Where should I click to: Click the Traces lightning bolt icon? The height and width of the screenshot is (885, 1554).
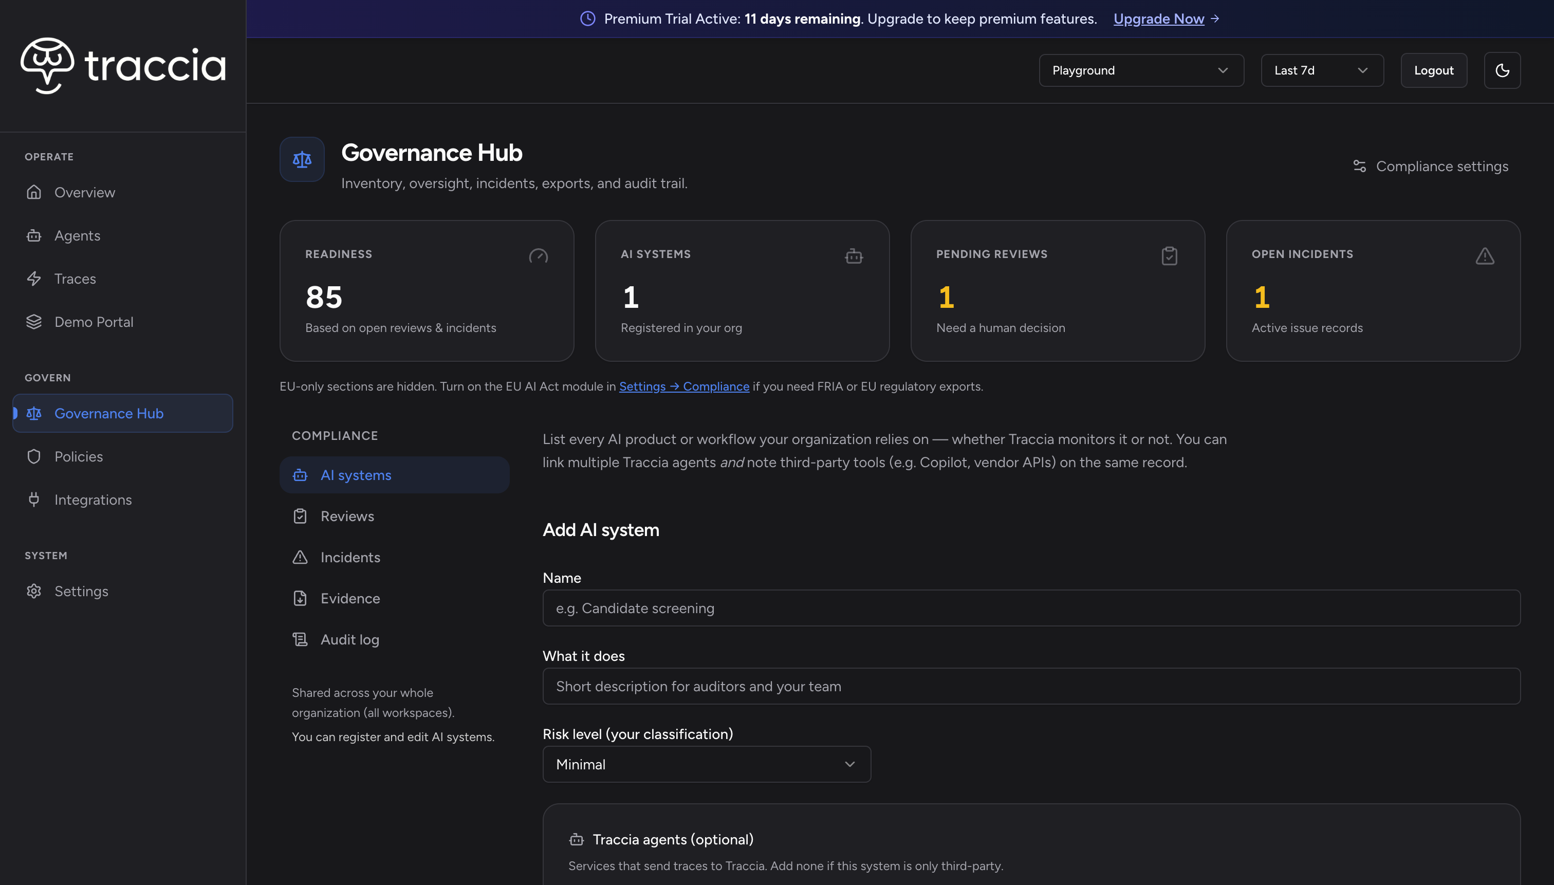coord(34,279)
